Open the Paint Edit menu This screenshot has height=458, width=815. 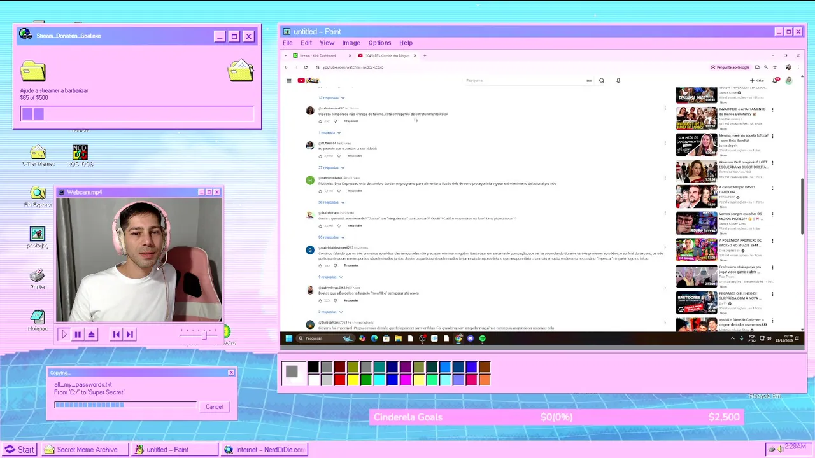pos(306,43)
